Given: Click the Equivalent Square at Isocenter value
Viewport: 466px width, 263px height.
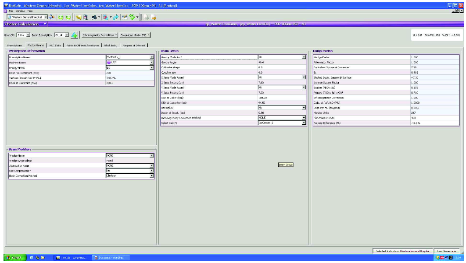Looking at the screenshot, I should 435,67.
